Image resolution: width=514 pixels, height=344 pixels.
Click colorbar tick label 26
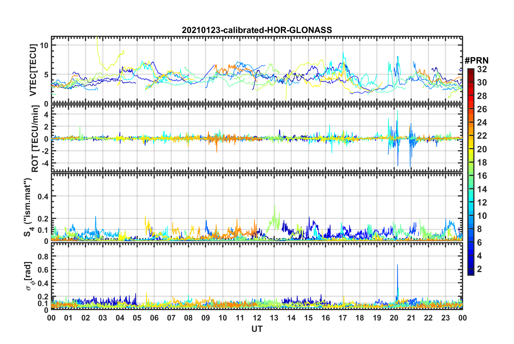[x=482, y=109]
